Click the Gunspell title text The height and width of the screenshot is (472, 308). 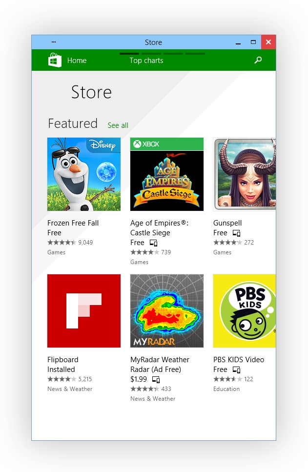click(227, 224)
